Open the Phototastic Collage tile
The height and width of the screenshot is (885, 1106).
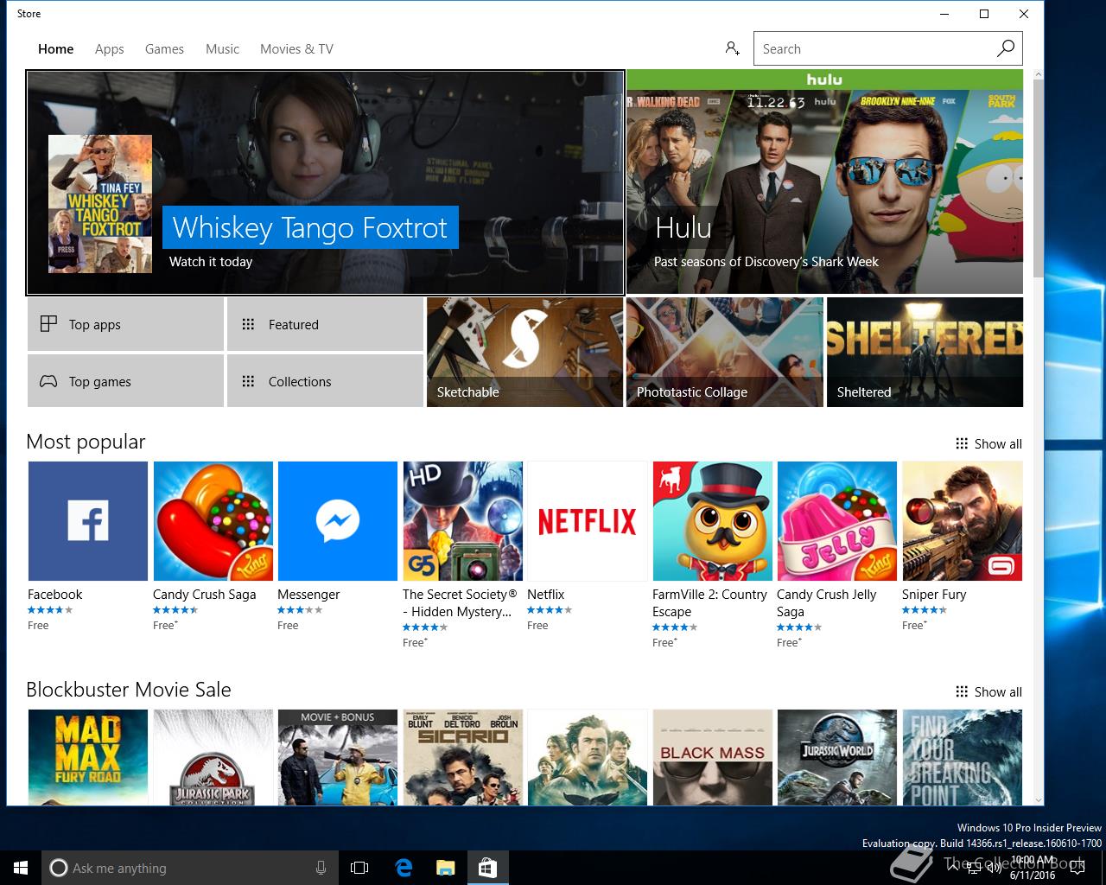tap(725, 353)
